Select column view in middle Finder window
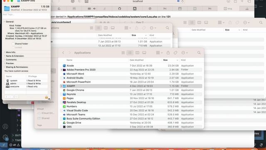The width and height of the screenshot is (266, 150). click(x=106, y=28)
